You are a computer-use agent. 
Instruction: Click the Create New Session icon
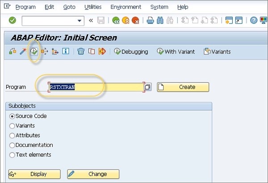[x=229, y=20]
